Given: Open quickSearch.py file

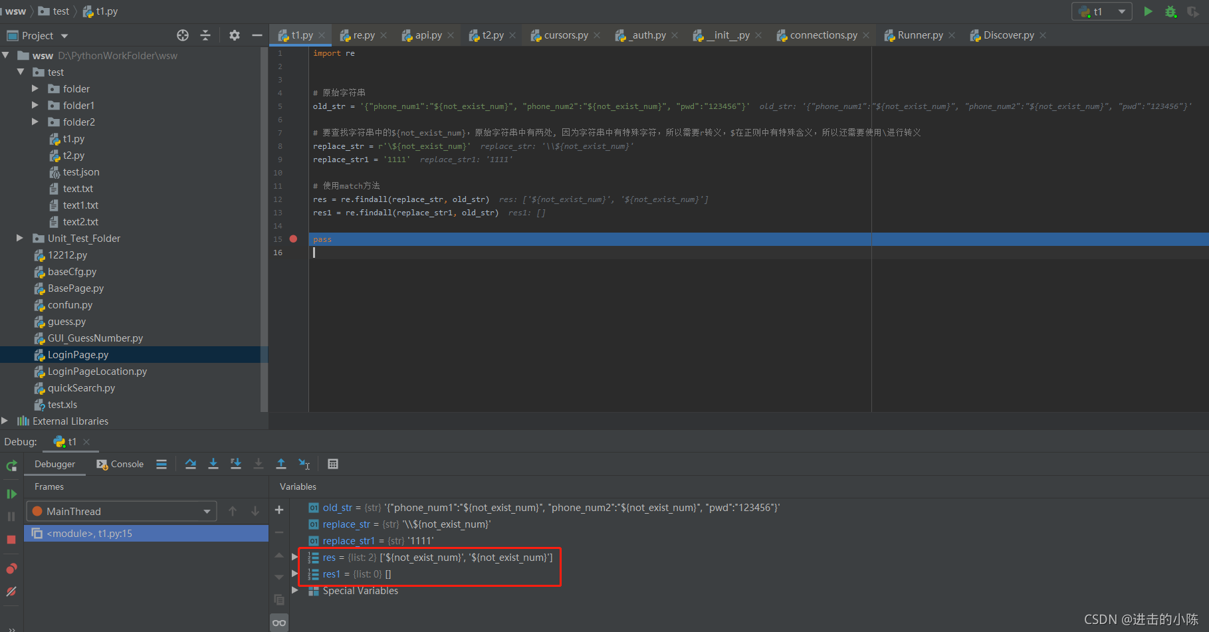Looking at the screenshot, I should point(81,387).
